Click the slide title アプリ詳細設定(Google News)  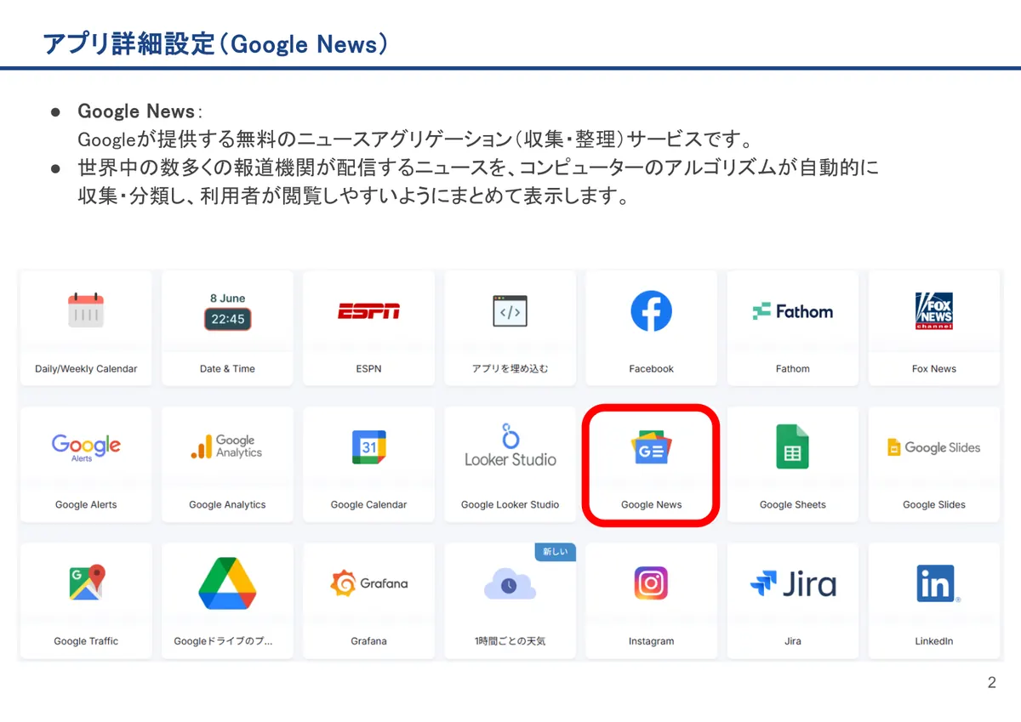215,44
